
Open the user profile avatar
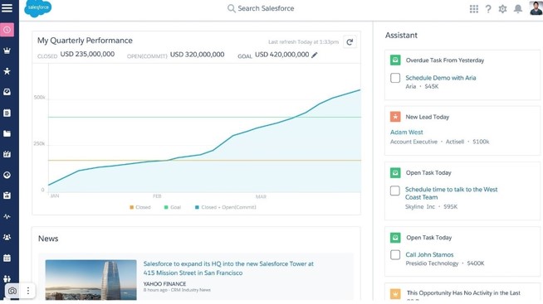coord(536,8)
